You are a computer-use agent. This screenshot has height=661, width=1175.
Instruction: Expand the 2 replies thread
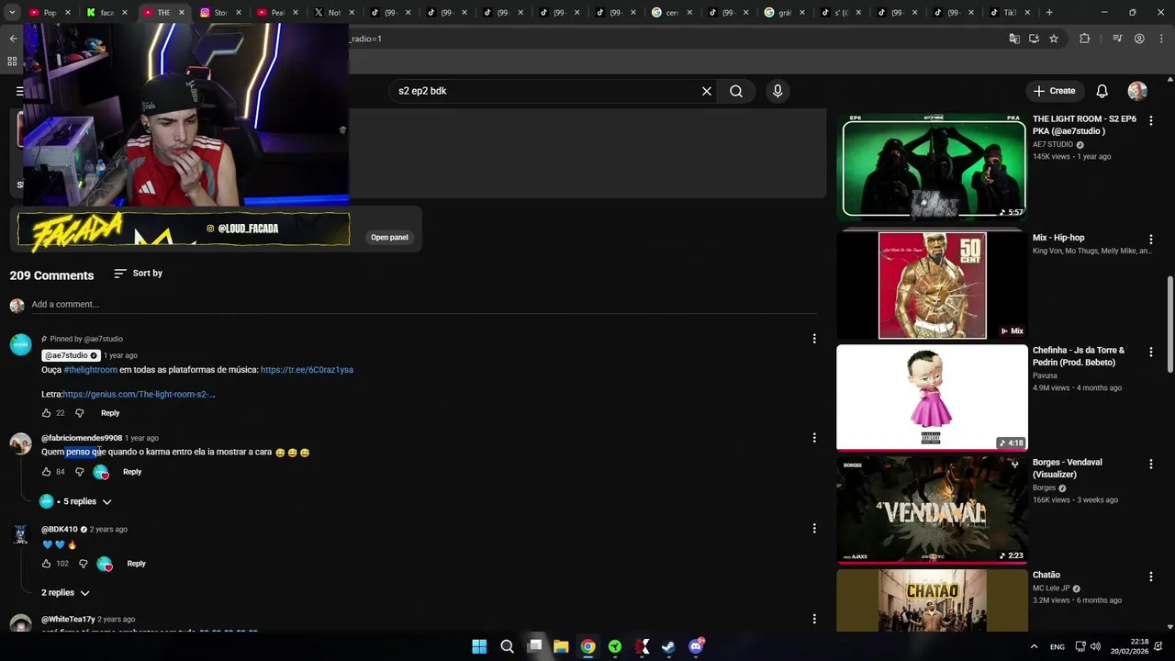click(x=66, y=593)
